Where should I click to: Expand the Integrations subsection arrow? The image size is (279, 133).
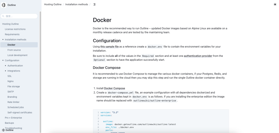[5, 71]
